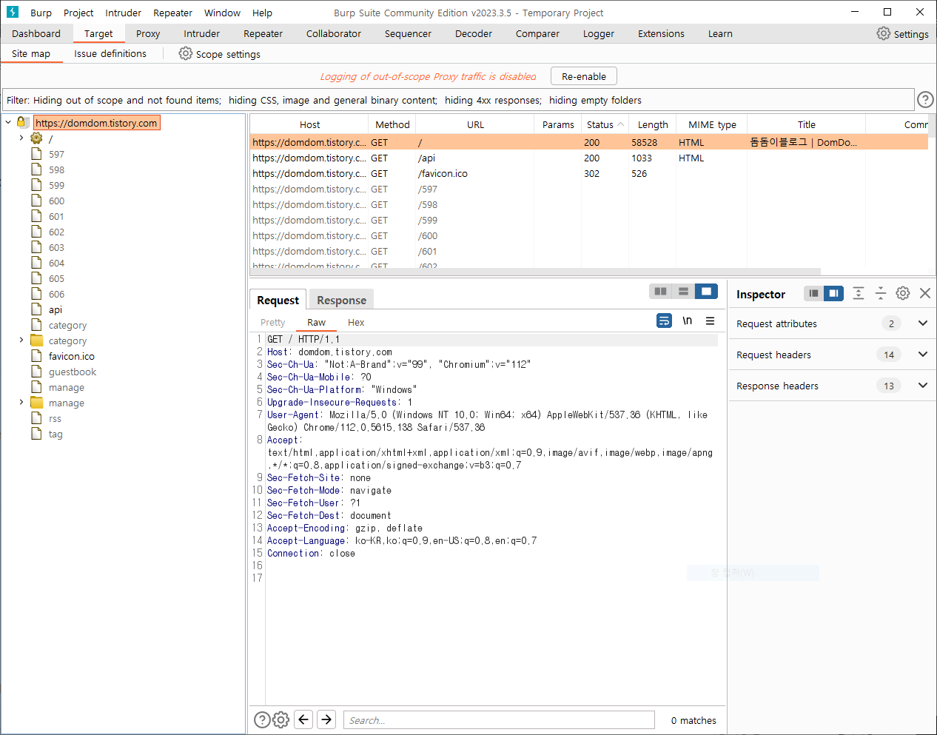Open Inspector settings gear icon
Screen dimensions: 937x735
point(903,293)
